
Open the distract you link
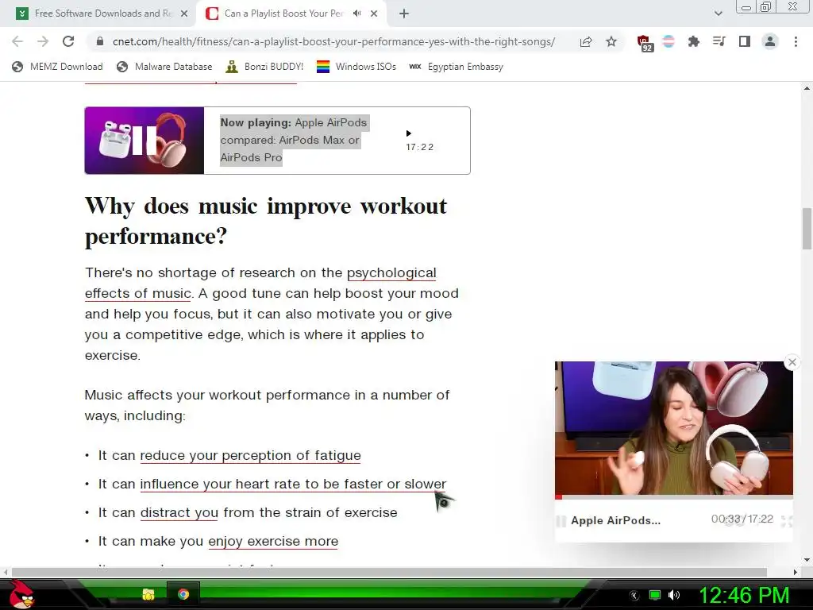coord(179,512)
